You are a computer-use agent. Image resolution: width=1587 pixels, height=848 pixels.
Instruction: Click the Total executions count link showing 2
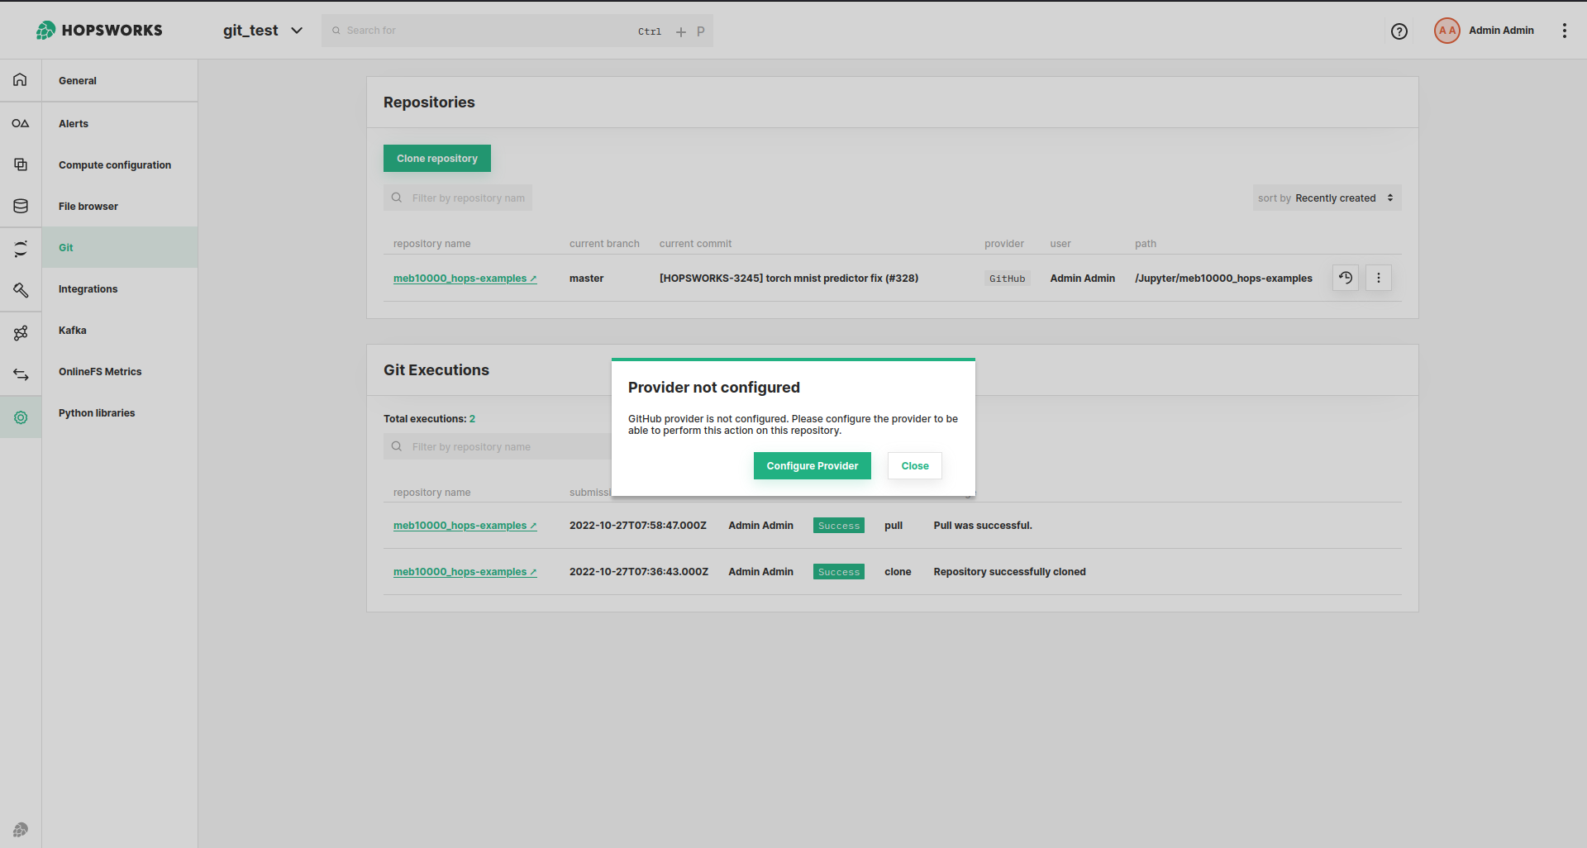tap(473, 418)
